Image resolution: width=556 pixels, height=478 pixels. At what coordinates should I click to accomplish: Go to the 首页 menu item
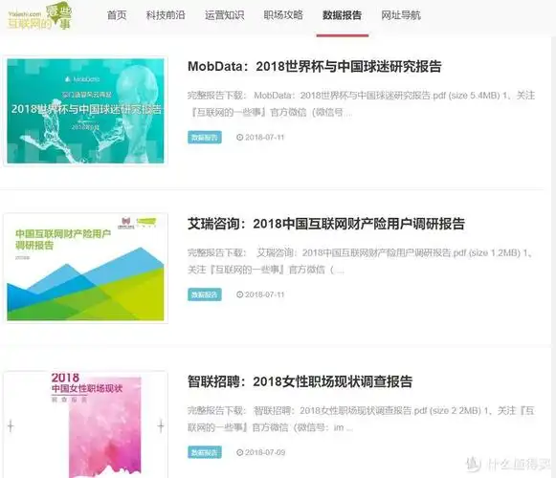(x=117, y=15)
